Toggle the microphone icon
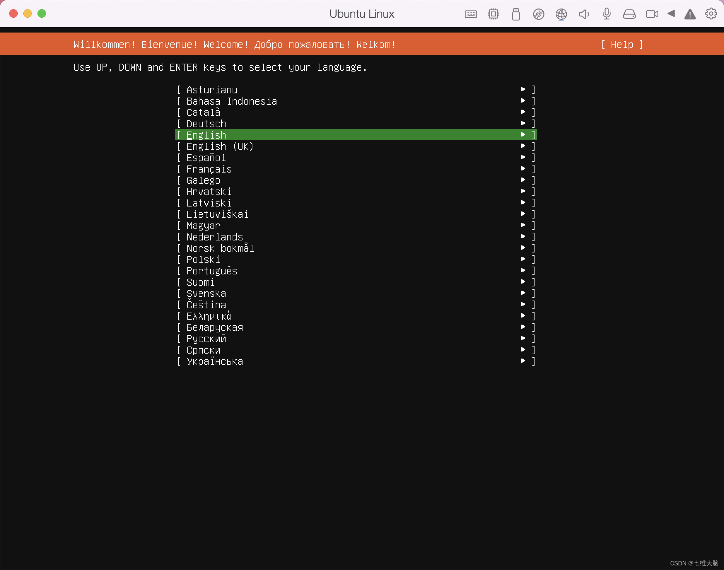Image resolution: width=724 pixels, height=570 pixels. (x=606, y=14)
